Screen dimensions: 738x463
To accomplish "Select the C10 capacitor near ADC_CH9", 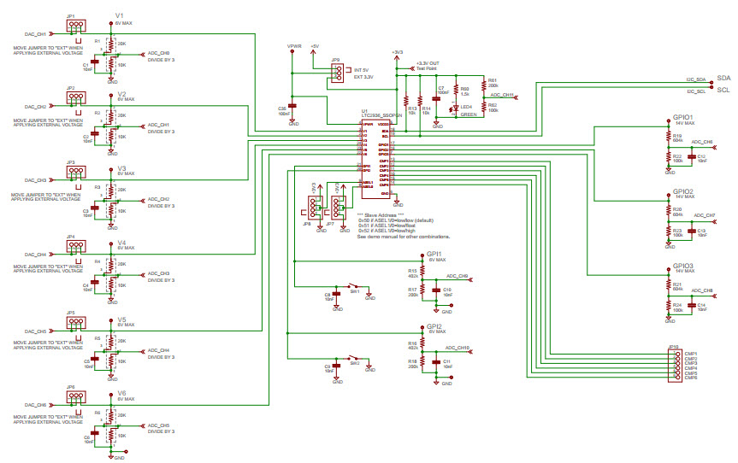I will tap(435, 290).
